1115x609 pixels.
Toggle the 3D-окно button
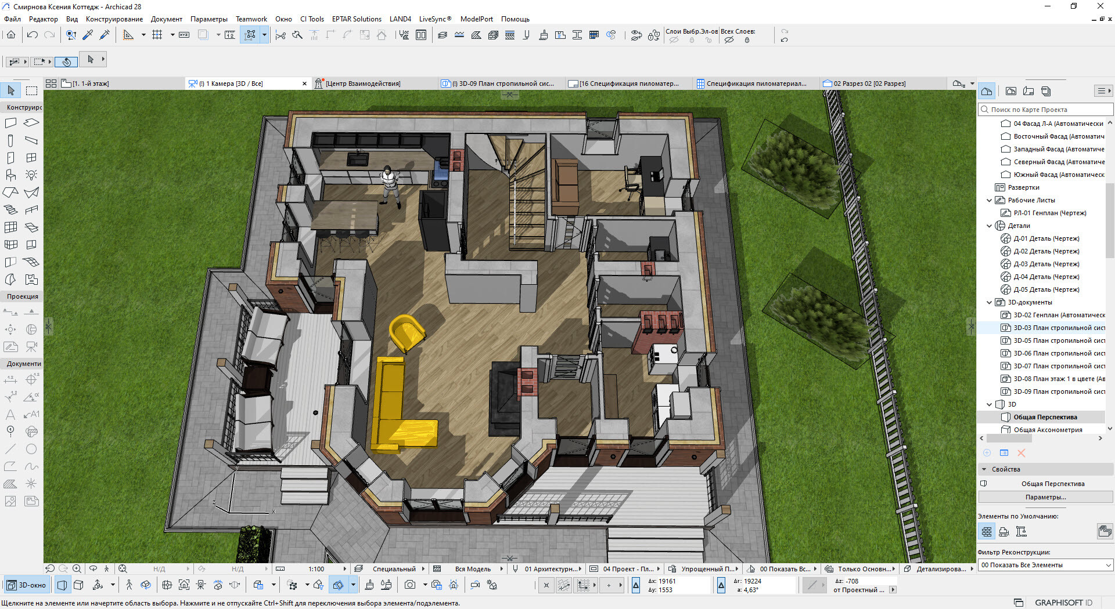tap(27, 585)
